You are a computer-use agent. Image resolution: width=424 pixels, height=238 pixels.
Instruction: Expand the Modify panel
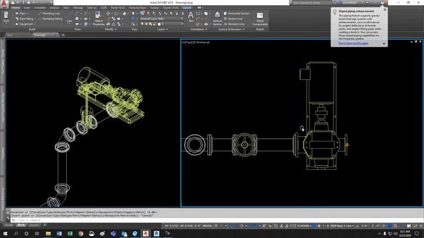coord(111,29)
